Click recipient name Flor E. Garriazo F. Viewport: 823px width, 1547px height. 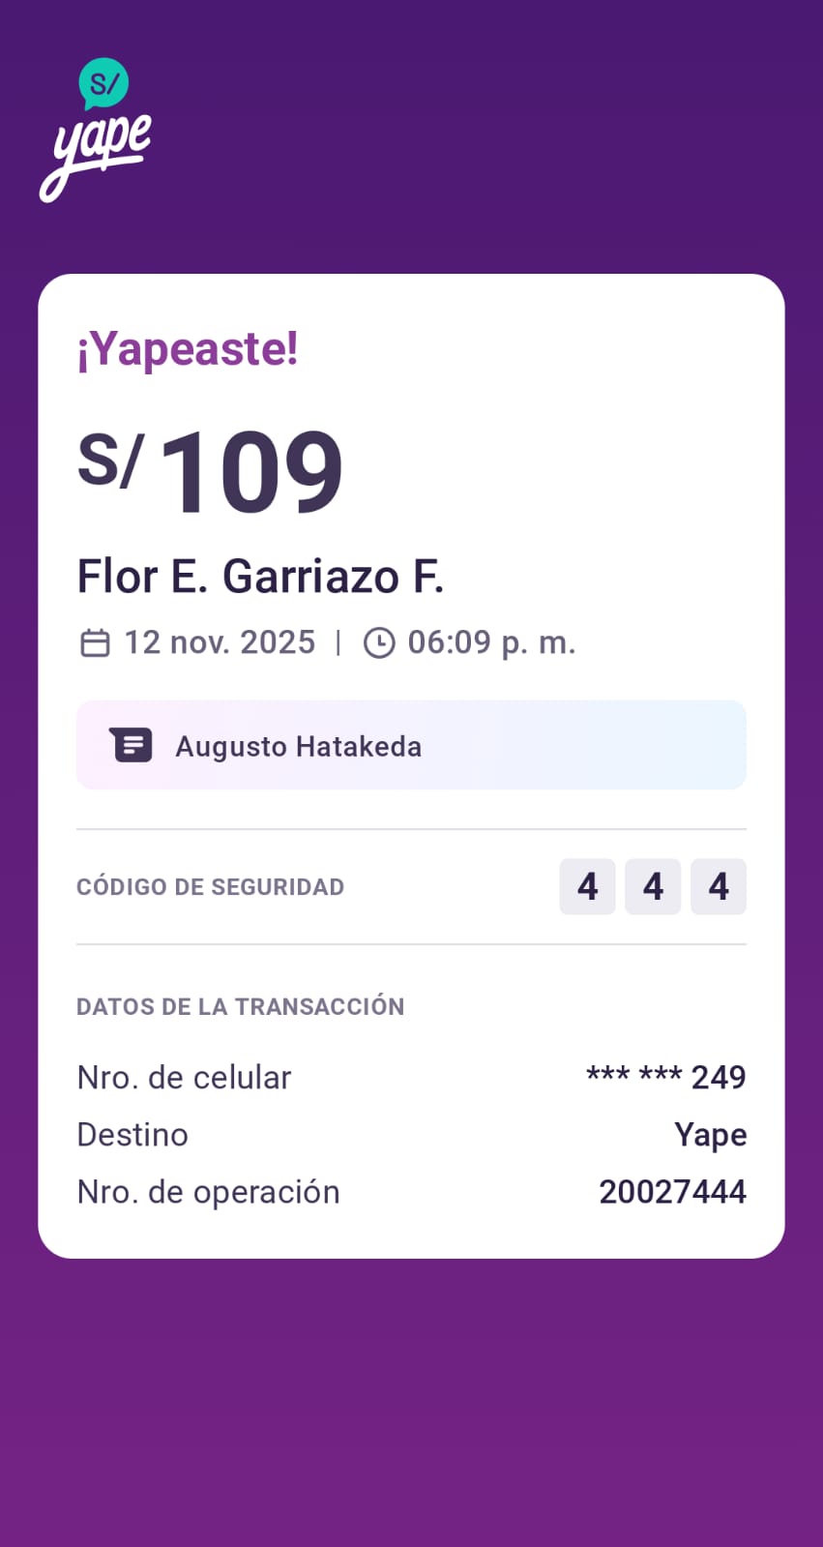260,577
